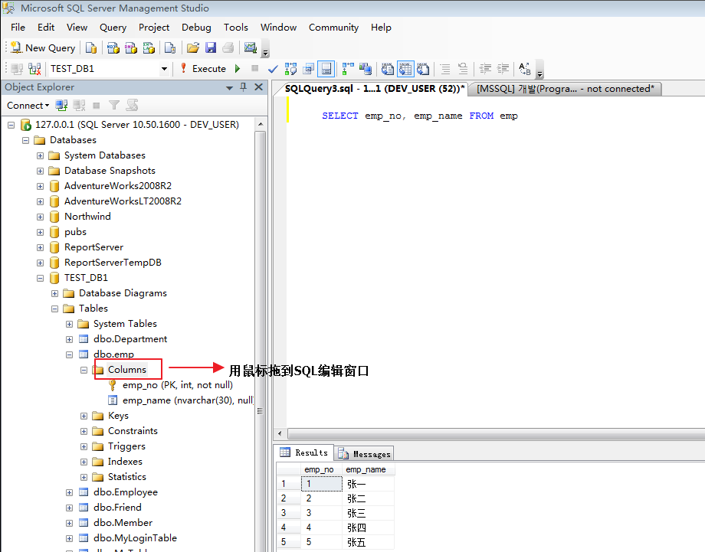The height and width of the screenshot is (552, 705).
Task: Save the query with the floppy disk icon
Action: tap(211, 47)
